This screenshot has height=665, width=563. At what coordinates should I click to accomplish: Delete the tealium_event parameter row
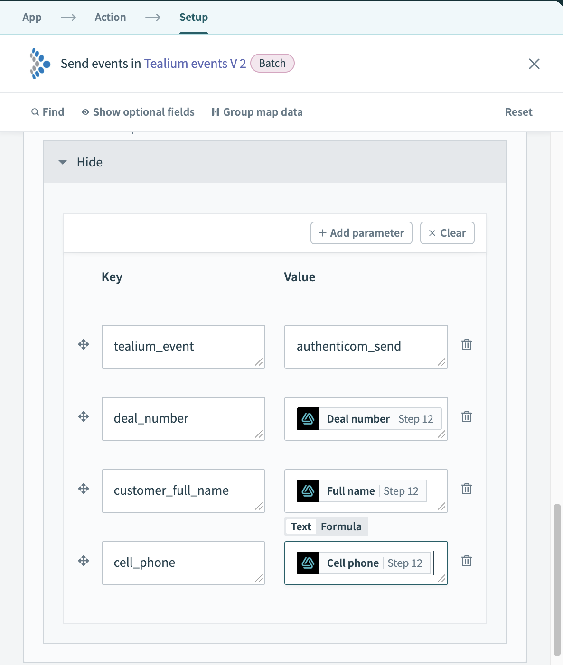coord(467,345)
